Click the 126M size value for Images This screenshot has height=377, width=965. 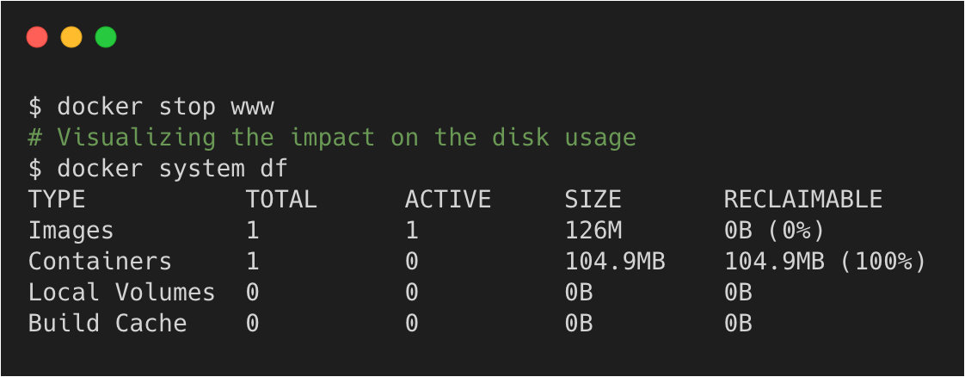pos(593,231)
